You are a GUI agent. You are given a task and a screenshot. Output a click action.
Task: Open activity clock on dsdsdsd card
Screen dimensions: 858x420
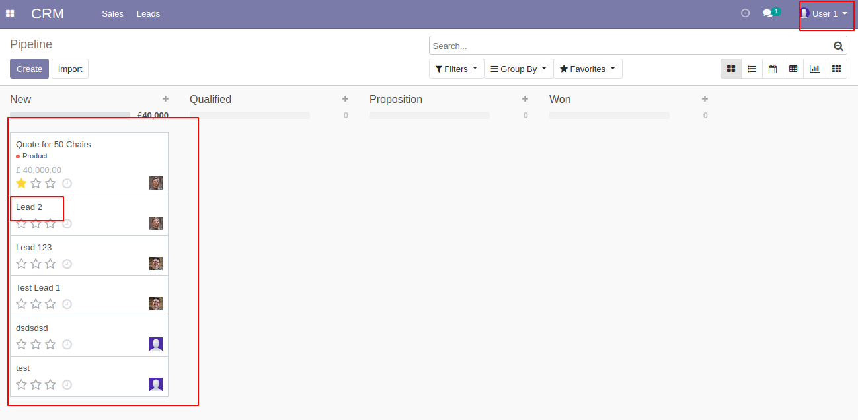coord(67,344)
